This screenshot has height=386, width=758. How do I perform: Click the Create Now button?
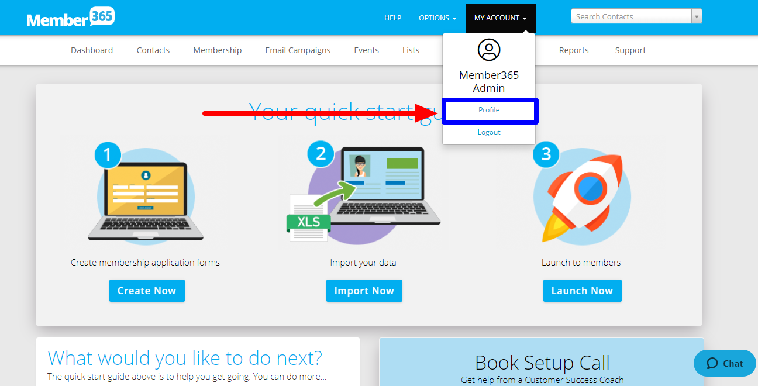point(147,291)
